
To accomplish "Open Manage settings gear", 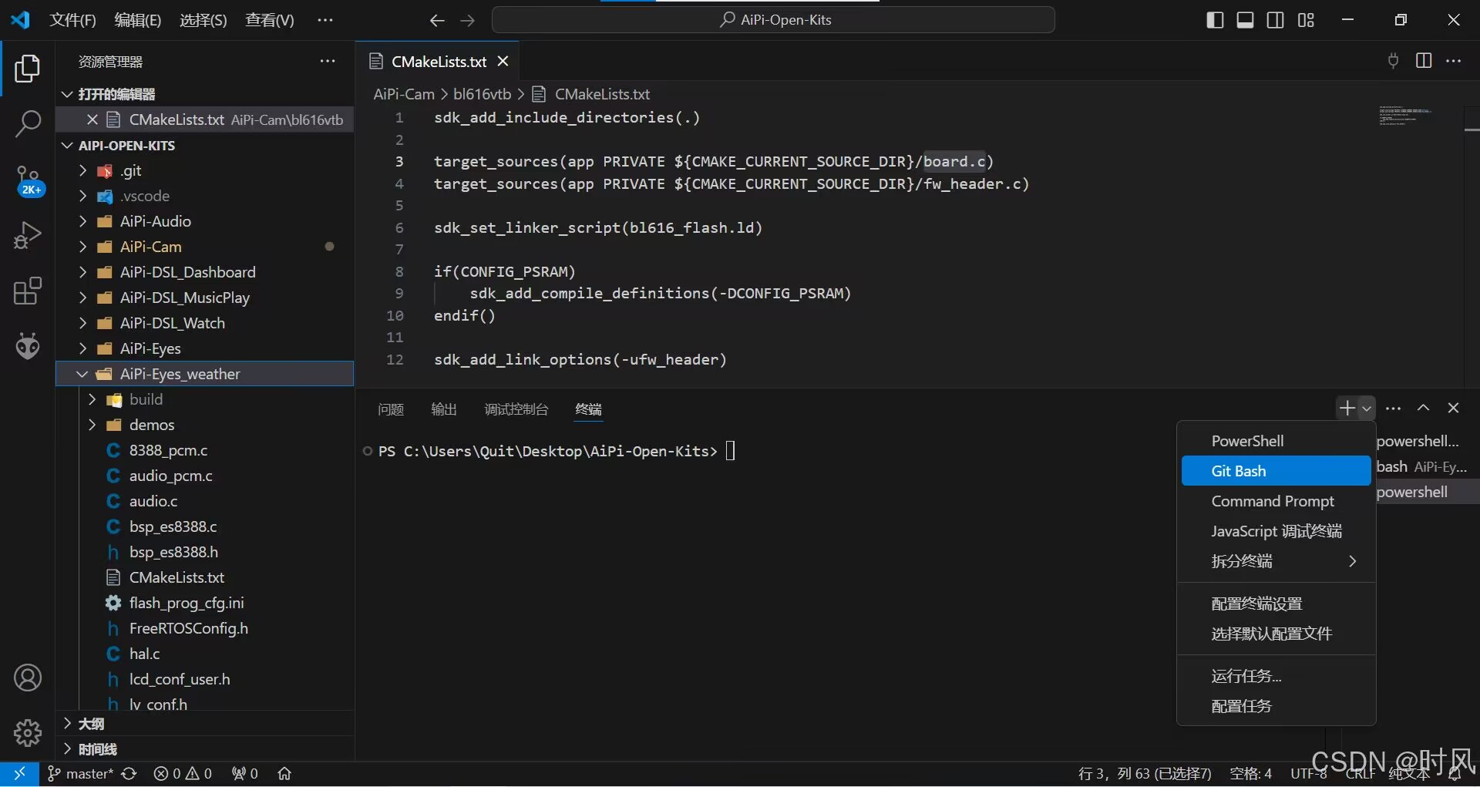I will 28,733.
